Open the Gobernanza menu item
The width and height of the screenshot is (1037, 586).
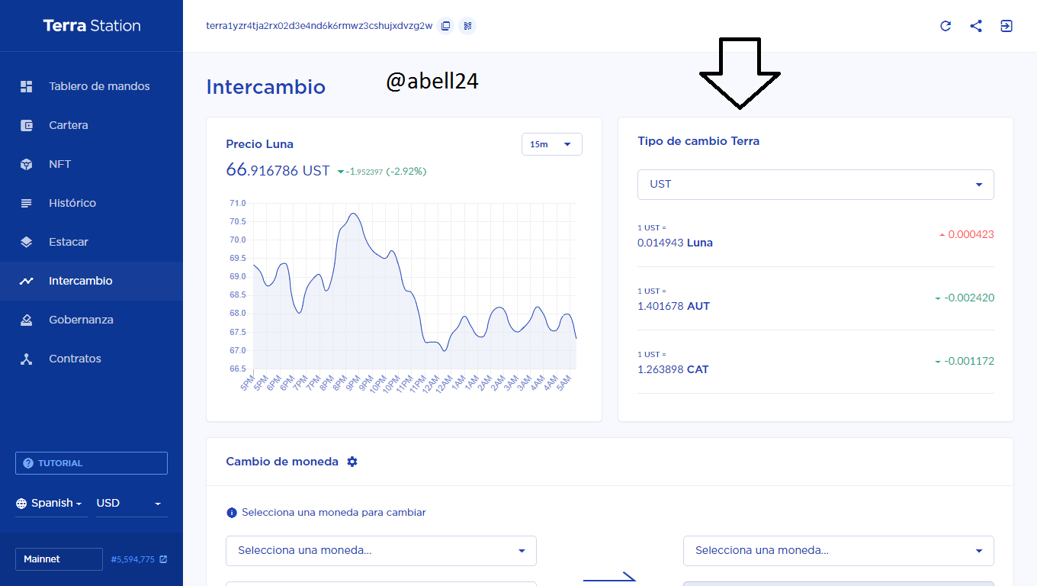91,320
